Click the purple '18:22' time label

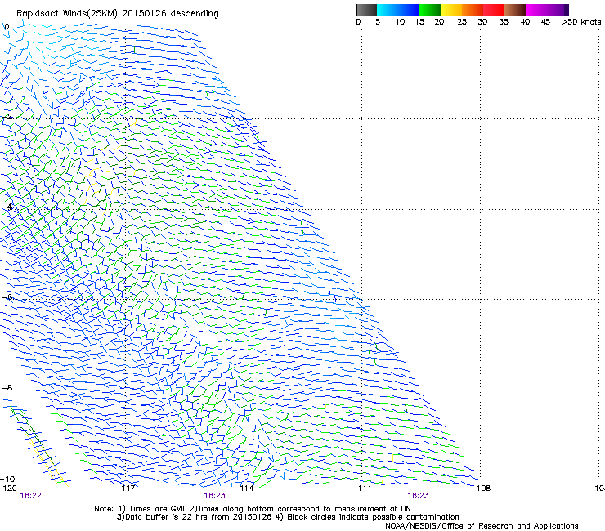pyautogui.click(x=30, y=496)
